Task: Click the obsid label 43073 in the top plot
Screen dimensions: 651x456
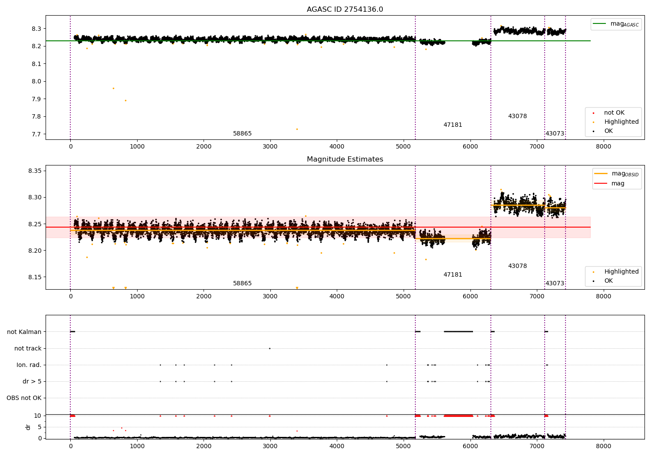Action: 555,134
